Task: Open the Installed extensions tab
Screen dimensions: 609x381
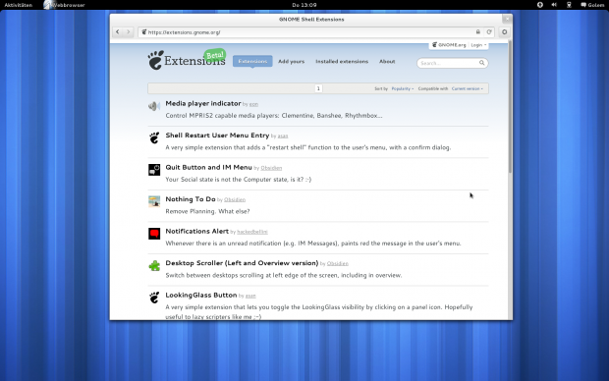Action: pos(342,61)
